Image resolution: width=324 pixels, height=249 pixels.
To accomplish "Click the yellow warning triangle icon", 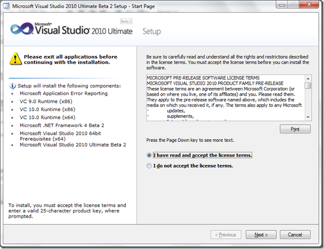I will pos(15,59).
